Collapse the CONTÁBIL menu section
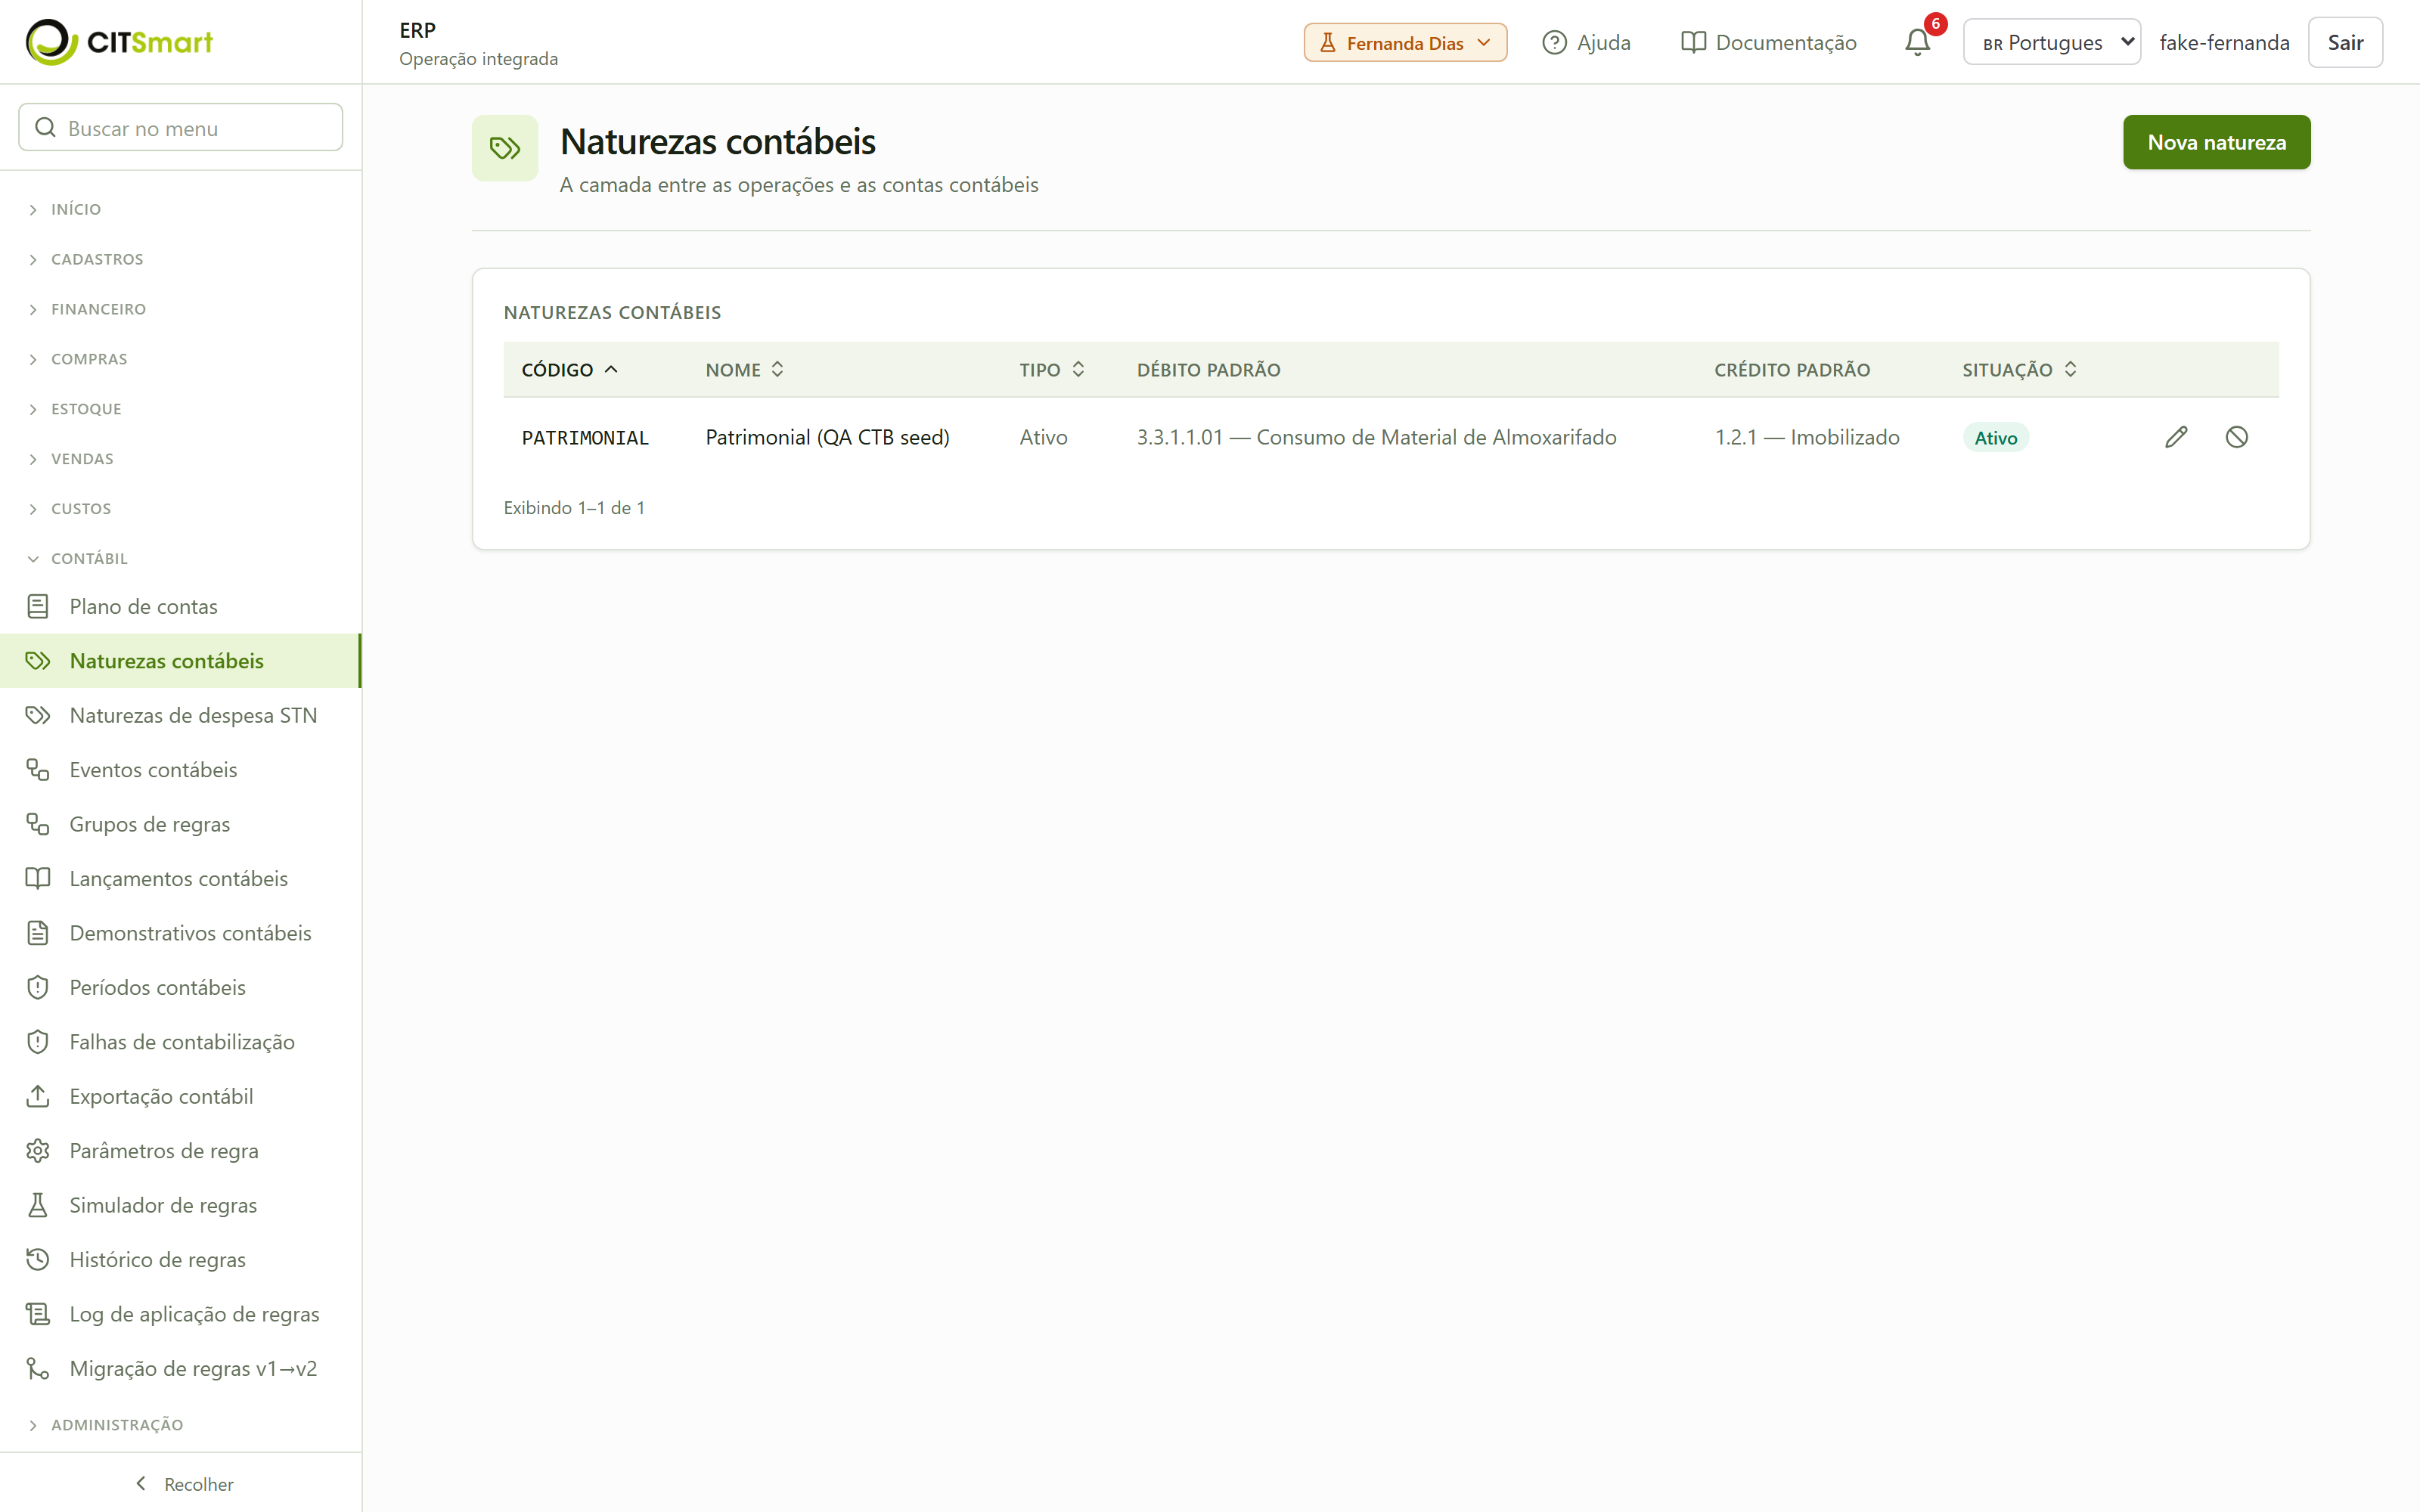 181,558
